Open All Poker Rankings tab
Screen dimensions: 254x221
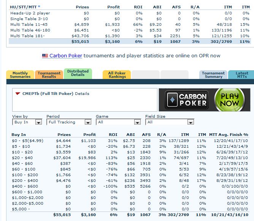117,75
